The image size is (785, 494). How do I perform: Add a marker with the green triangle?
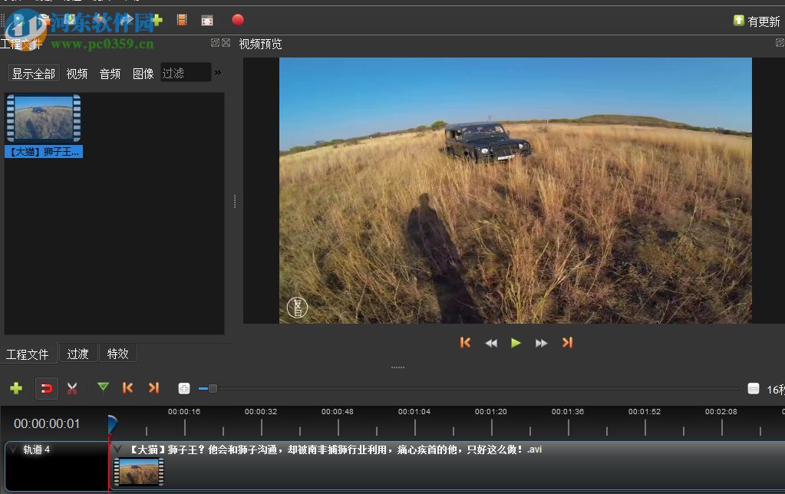pyautogui.click(x=103, y=388)
